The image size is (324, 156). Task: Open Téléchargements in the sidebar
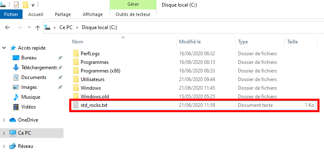point(39,68)
